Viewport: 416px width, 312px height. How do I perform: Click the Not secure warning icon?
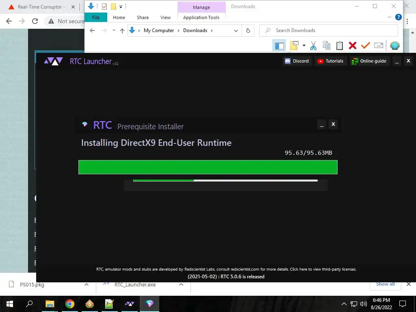coord(51,21)
